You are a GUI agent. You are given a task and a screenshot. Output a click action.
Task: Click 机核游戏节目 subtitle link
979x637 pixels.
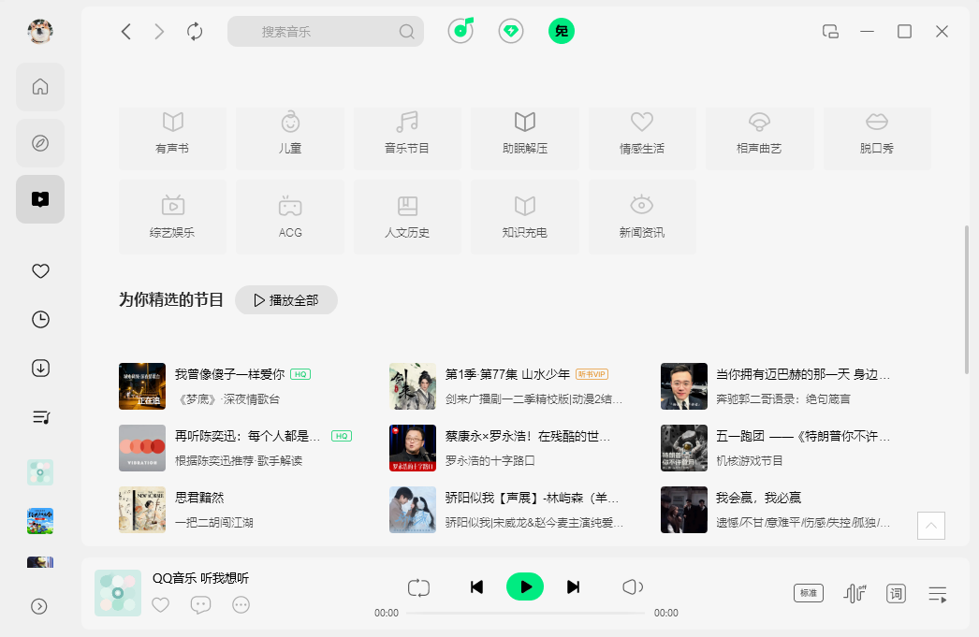[x=750, y=461]
